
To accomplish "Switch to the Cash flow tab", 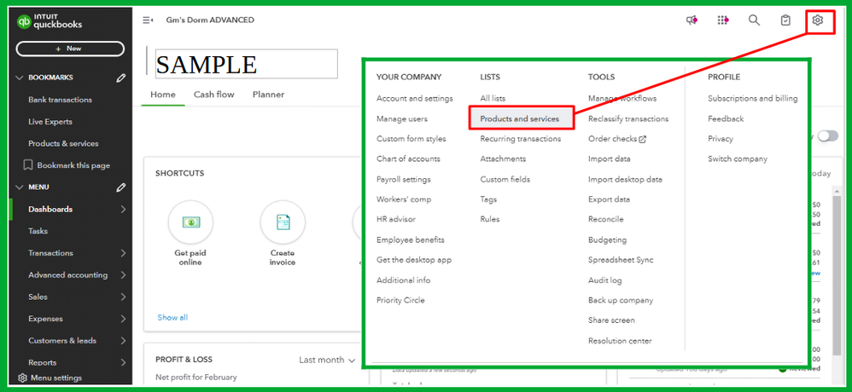I will pyautogui.click(x=214, y=95).
